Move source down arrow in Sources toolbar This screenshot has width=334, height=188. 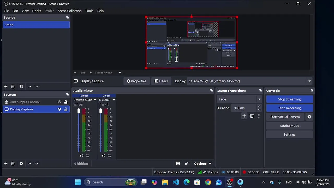[x=37, y=163]
